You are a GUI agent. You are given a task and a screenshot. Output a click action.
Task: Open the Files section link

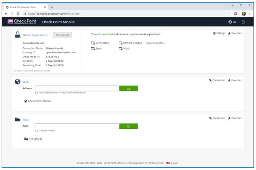pyautogui.click(x=25, y=120)
